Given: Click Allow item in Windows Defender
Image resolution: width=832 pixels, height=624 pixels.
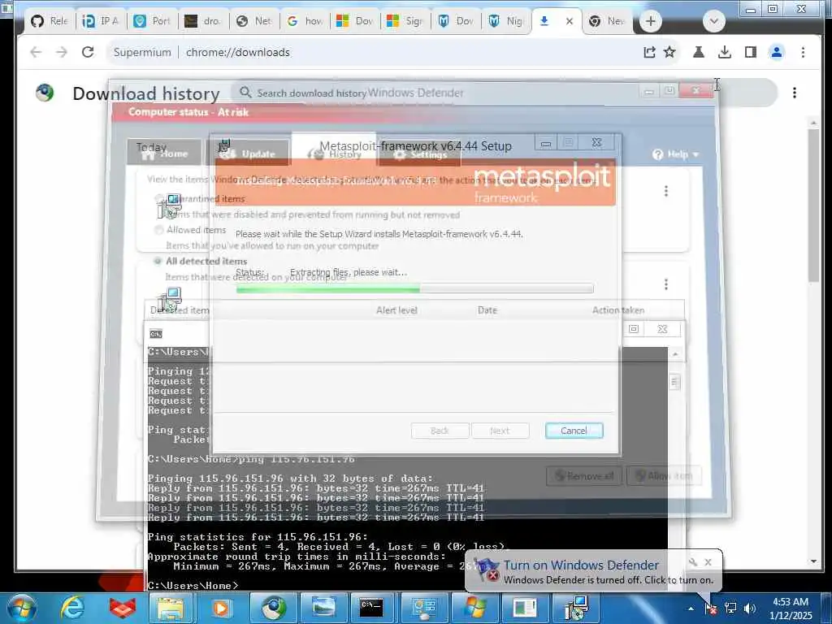Looking at the screenshot, I should click(664, 475).
